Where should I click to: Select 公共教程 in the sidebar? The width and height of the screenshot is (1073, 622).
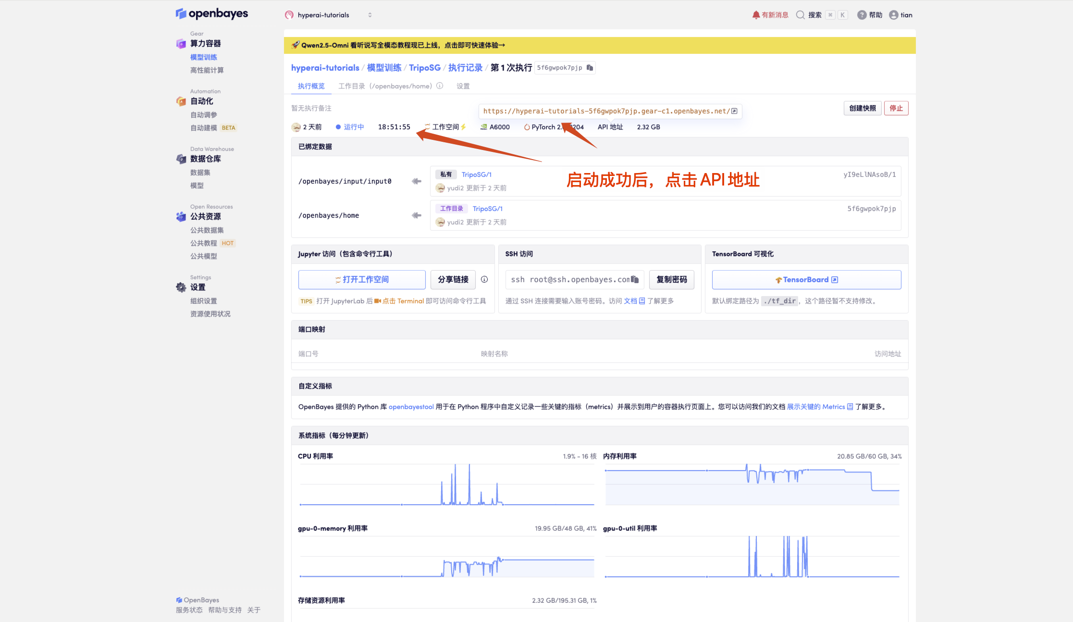click(x=203, y=243)
